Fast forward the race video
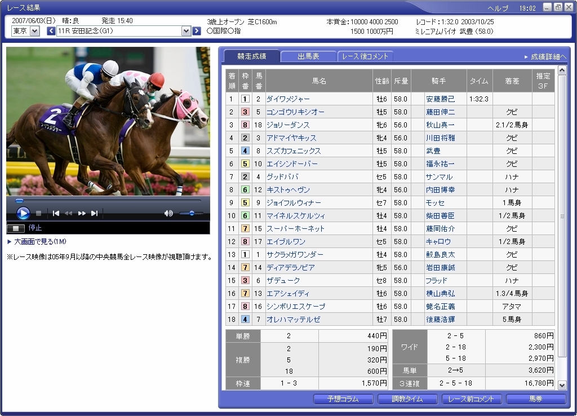Screen dimensions: 577x416 coord(82,213)
